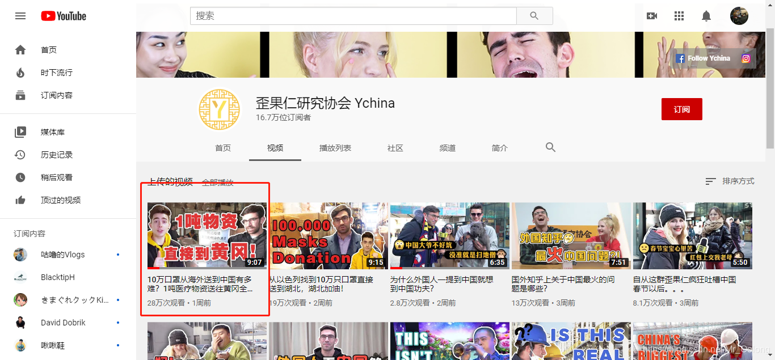Open the 媒体库 sidebar label
Viewport: 775px width, 360px height.
click(53, 132)
